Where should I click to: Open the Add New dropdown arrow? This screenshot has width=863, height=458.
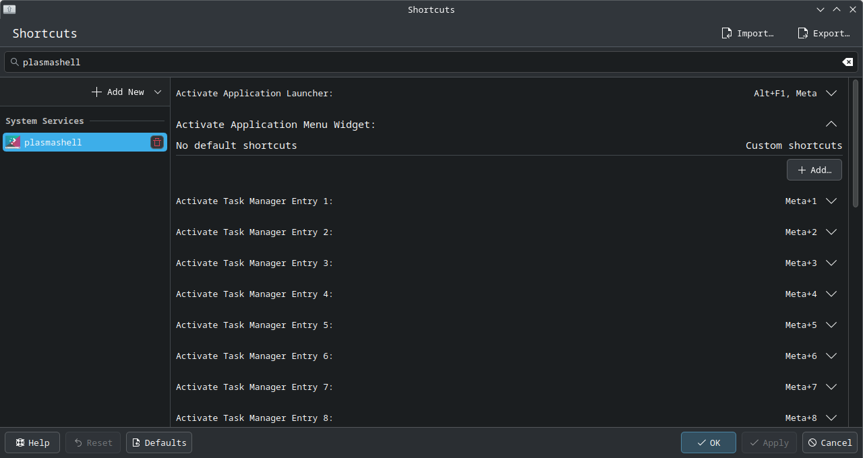click(x=158, y=92)
